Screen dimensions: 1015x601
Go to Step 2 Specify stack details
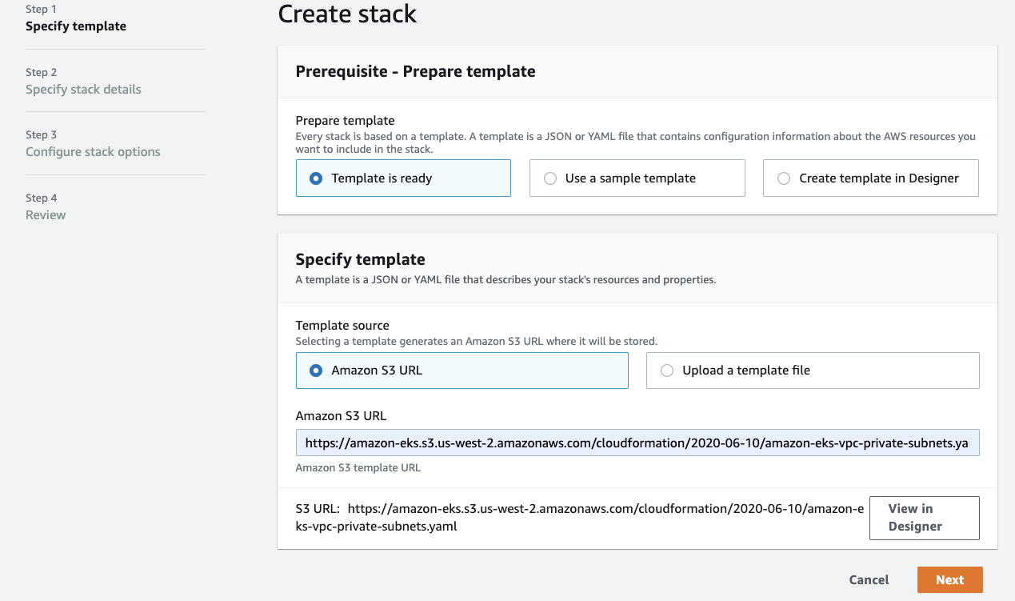pyautogui.click(x=83, y=90)
